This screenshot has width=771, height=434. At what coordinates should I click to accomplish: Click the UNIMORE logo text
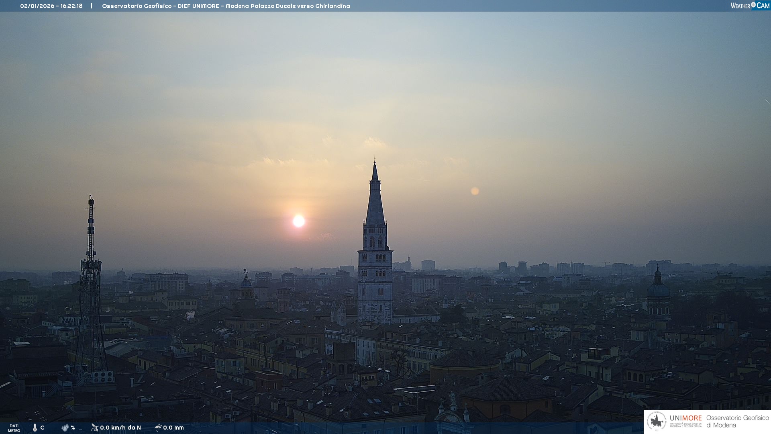[x=685, y=418]
